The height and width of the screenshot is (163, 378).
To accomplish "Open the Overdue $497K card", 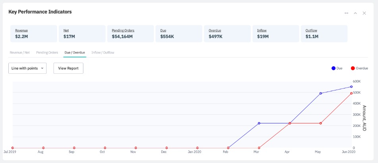I will pos(215,31).
